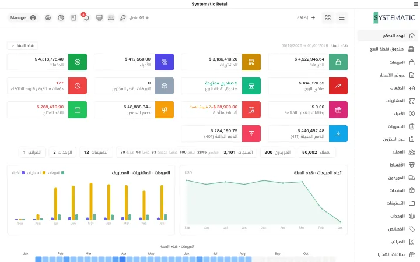
Task: Toggle the hamburger list icon in header
Action: [342, 17]
